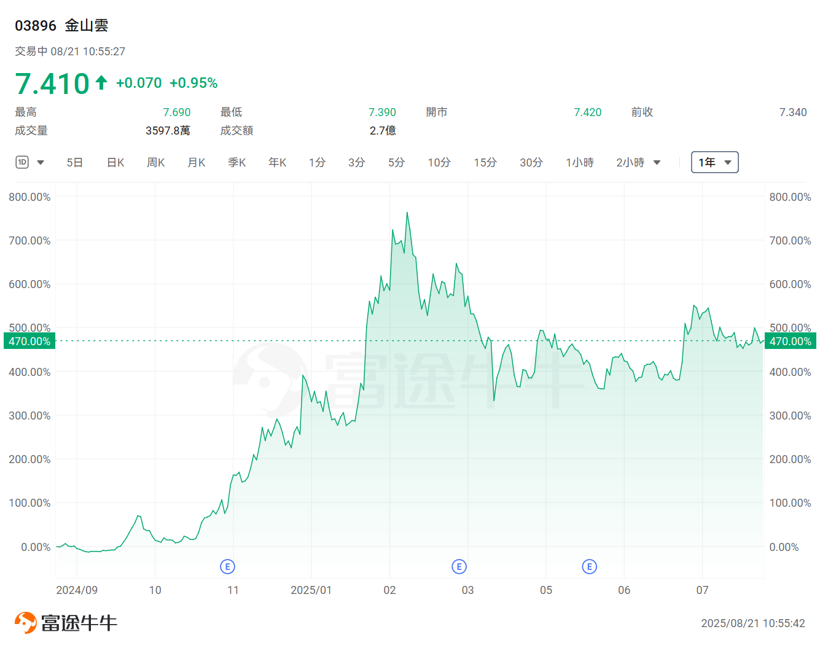
Task: Select the 5日 timeframe
Action: point(74,162)
